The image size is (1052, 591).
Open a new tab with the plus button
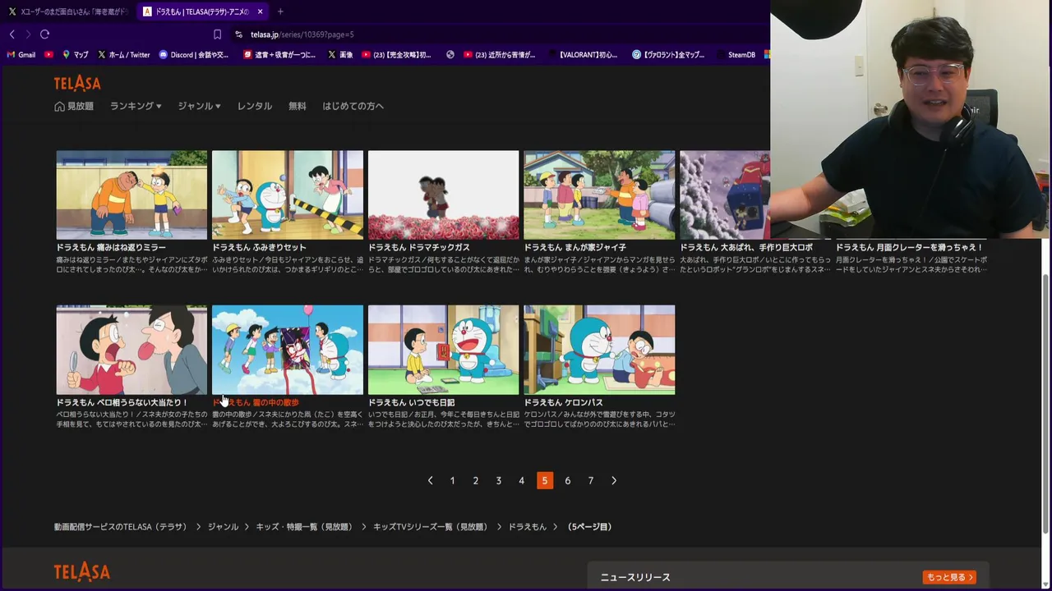[x=280, y=11]
